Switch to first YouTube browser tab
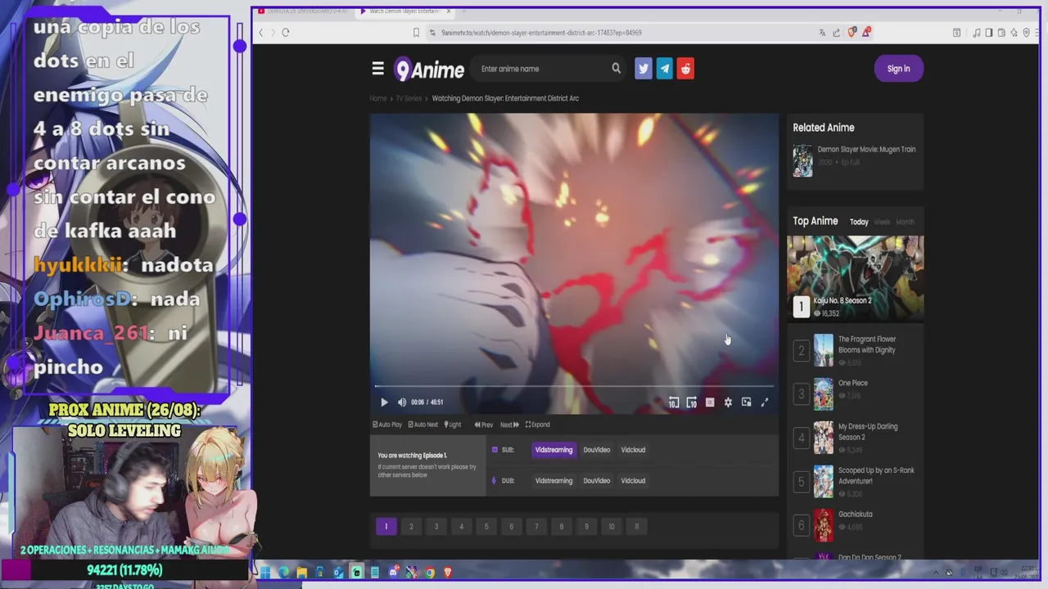The width and height of the screenshot is (1048, 589). pyautogui.click(x=304, y=11)
